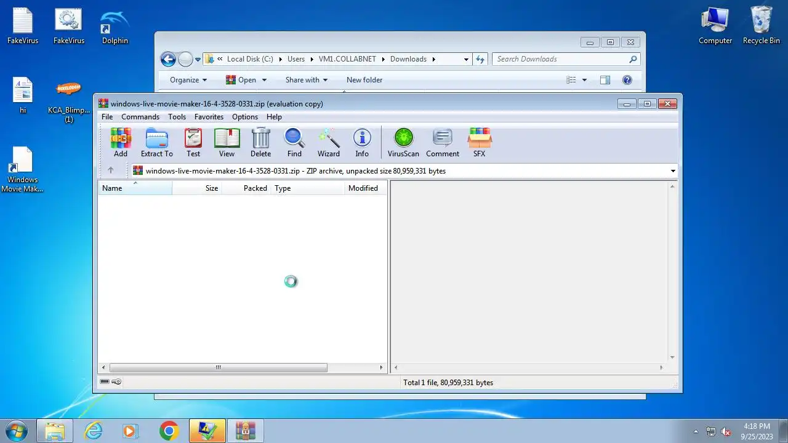Click New folder in Explorer window
Viewport: 788px width, 443px height.
pos(364,80)
